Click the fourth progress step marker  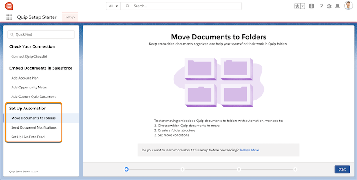coord(295,169)
